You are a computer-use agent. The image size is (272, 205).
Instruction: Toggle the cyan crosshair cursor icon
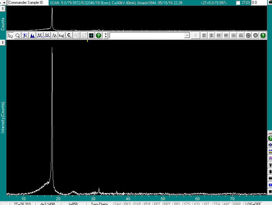pos(91,35)
